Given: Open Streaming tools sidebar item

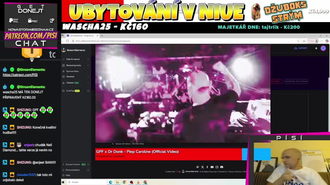Looking at the screenshot, I should [73, 65].
